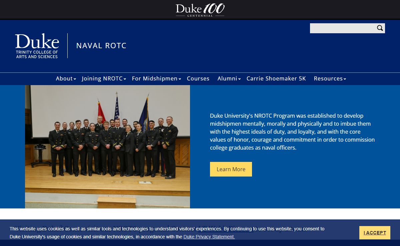Click the search magnifying glass icon

coord(380,28)
